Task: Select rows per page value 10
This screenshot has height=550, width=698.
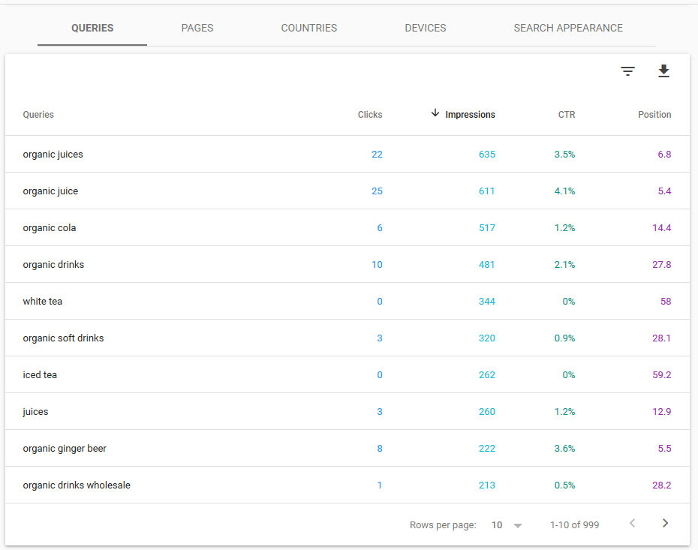Action: point(497,525)
